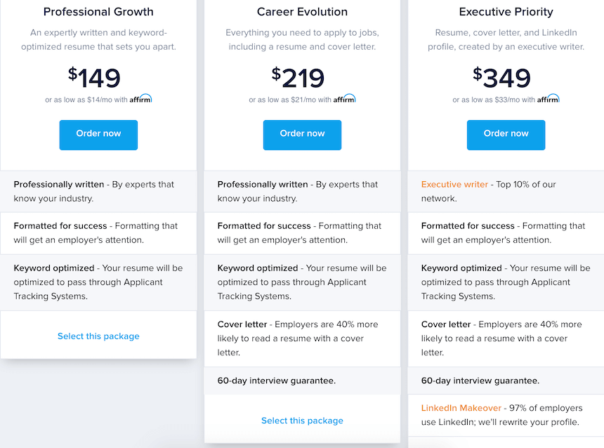Click 60-day interview guarantee in Career Evolution
Image resolution: width=604 pixels, height=448 pixels.
[277, 381]
